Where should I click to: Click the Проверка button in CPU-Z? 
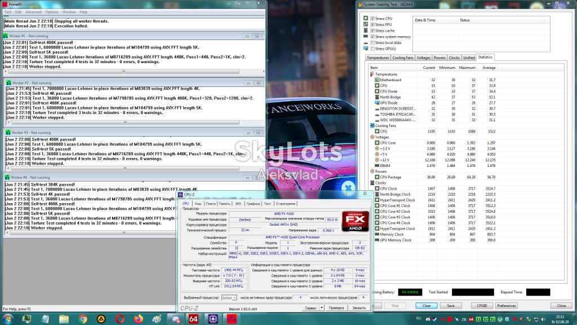(x=336, y=308)
